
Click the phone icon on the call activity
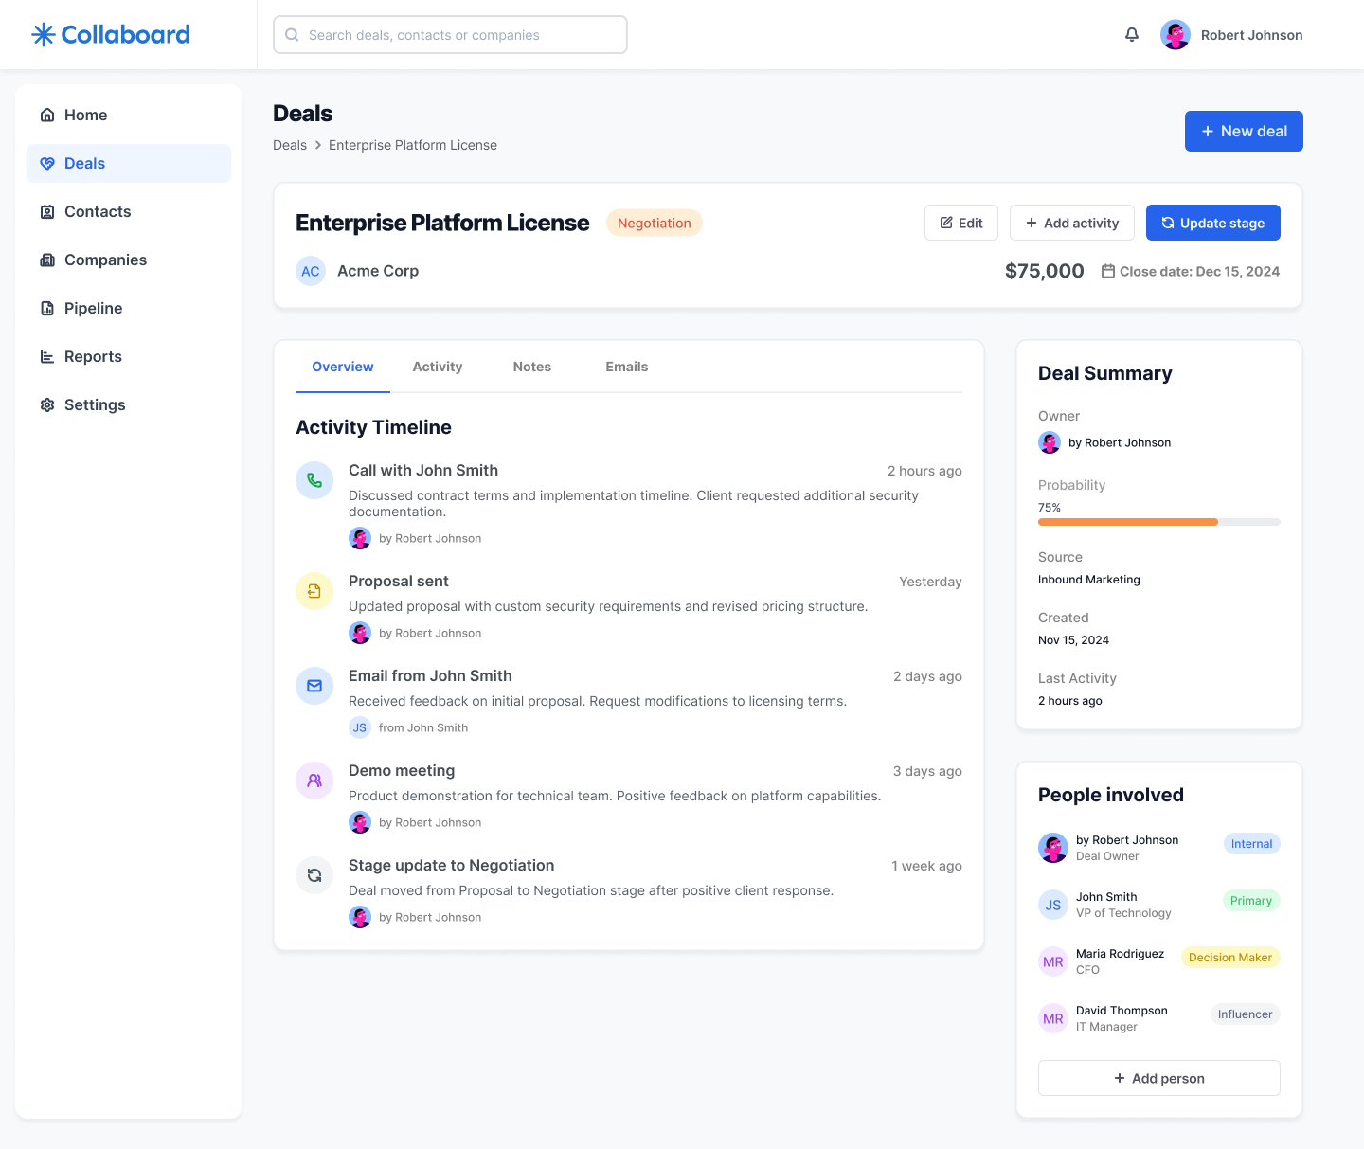coord(314,480)
